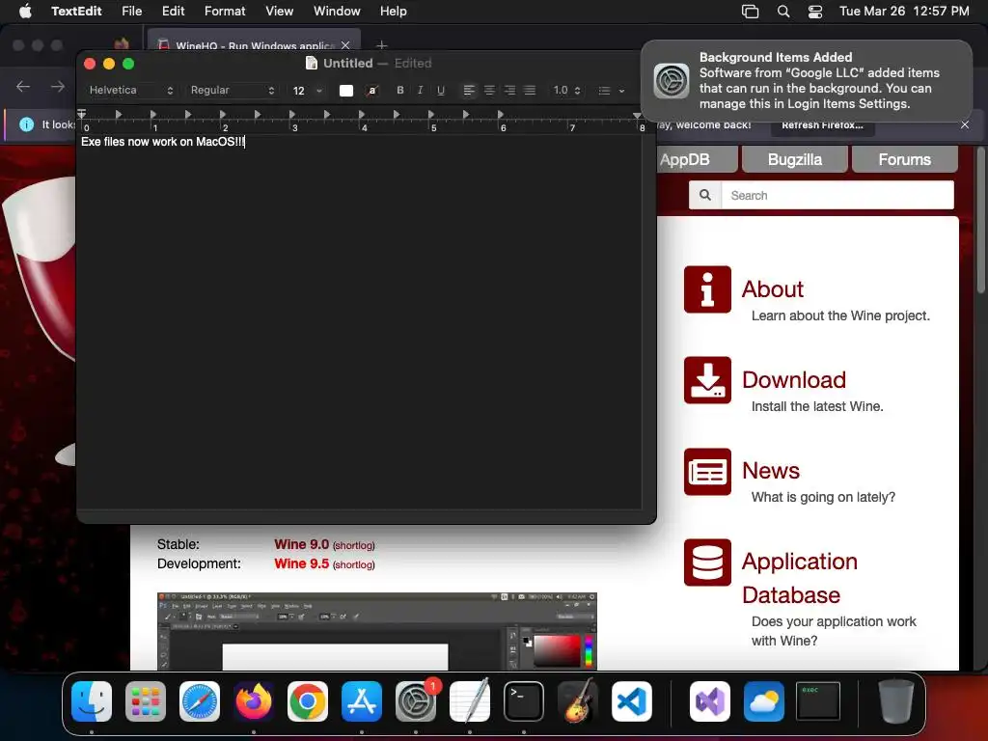This screenshot has width=988, height=741.
Task: Click the Background Items Added notification
Action: [807, 80]
